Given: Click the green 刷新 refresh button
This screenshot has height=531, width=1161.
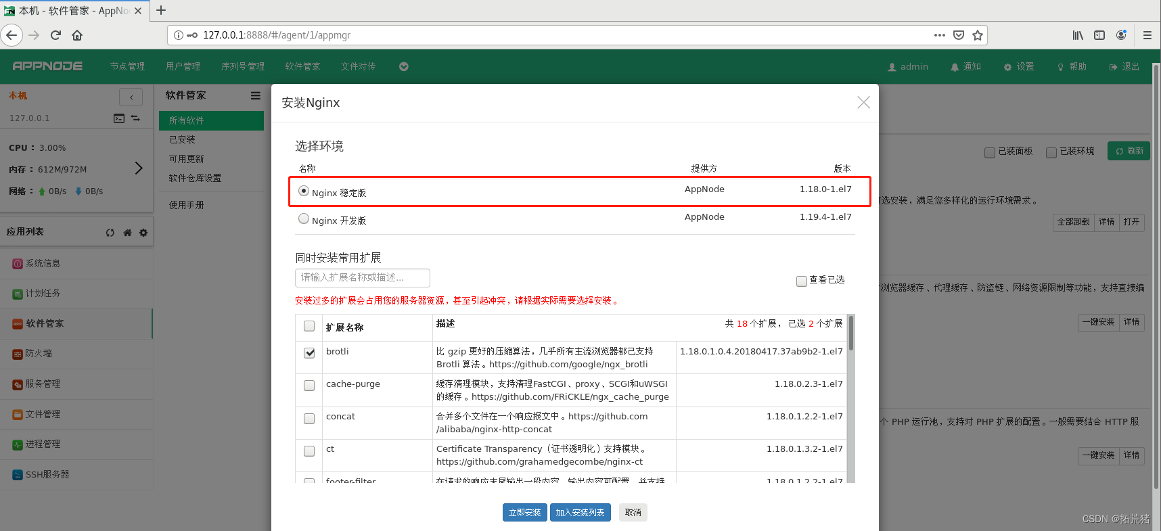Looking at the screenshot, I should tap(1129, 151).
